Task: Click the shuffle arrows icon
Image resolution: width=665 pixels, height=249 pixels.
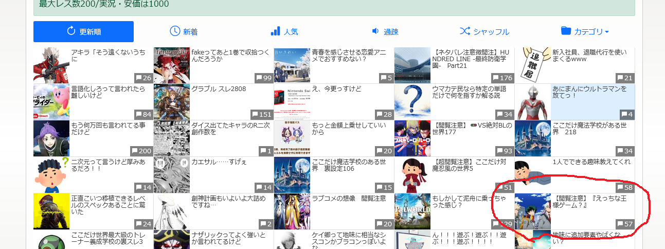Action: 464,31
